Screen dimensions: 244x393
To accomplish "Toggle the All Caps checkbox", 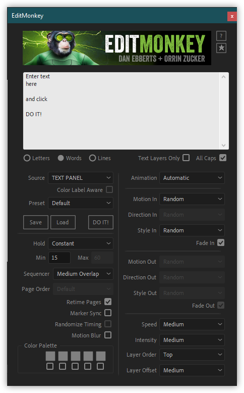I will pyautogui.click(x=223, y=158).
